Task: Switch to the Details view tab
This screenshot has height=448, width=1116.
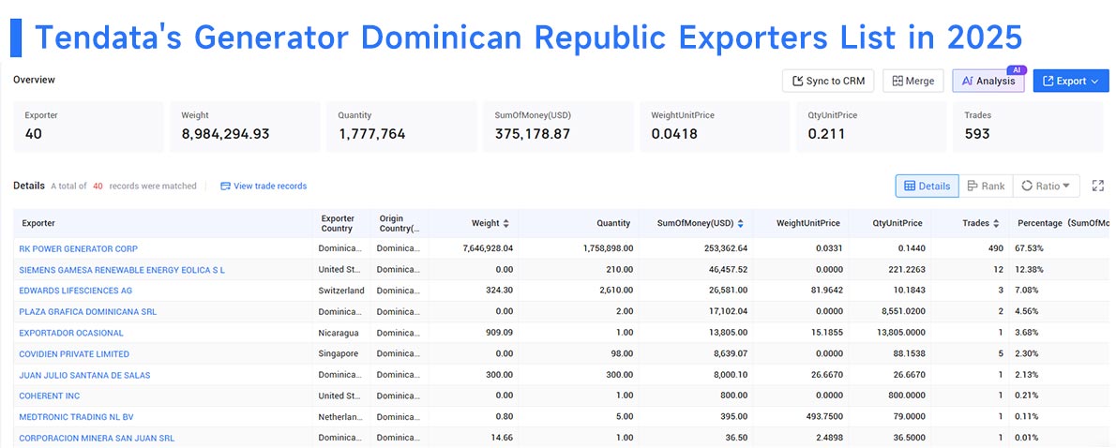Action: 927,187
